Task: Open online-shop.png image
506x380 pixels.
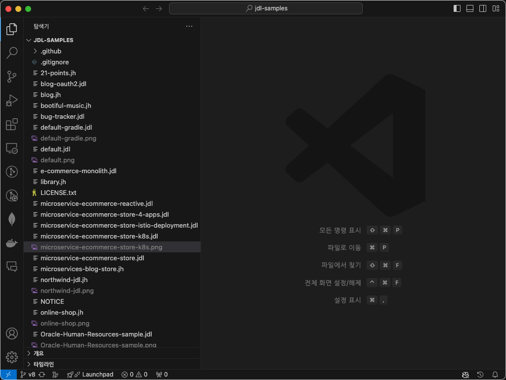Action: 112,323
